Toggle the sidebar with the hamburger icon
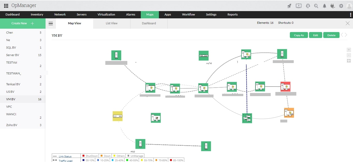The image size is (353, 162). (51, 23)
